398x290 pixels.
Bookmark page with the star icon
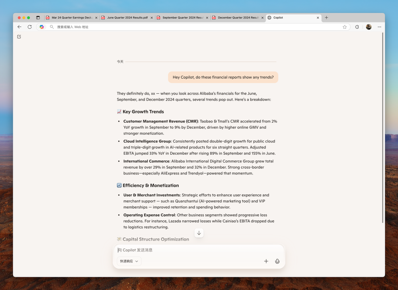click(x=344, y=27)
